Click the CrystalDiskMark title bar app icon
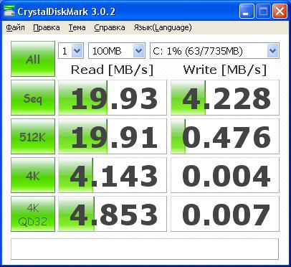 point(9,11)
